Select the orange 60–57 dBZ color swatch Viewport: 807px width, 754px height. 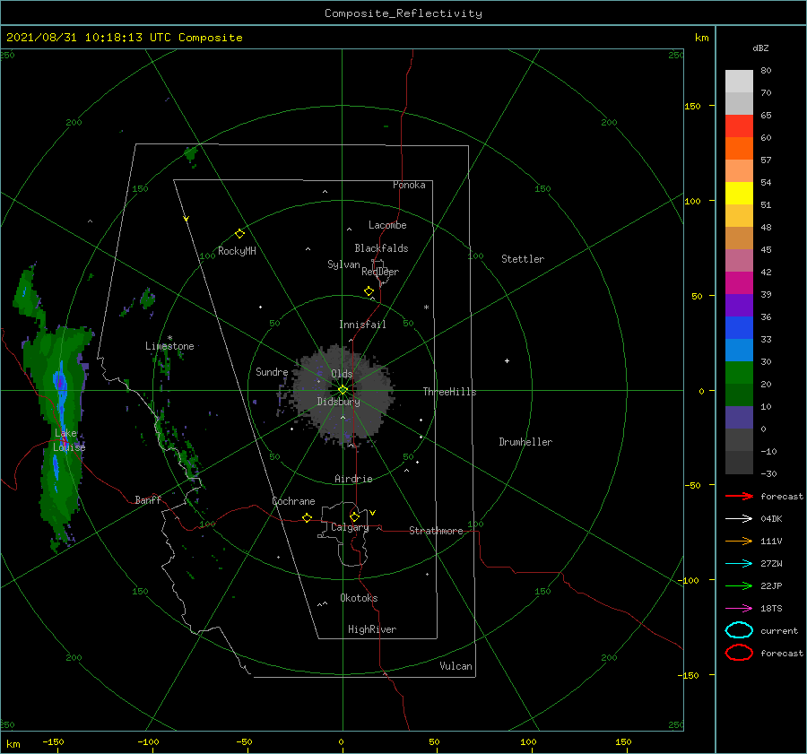739,149
